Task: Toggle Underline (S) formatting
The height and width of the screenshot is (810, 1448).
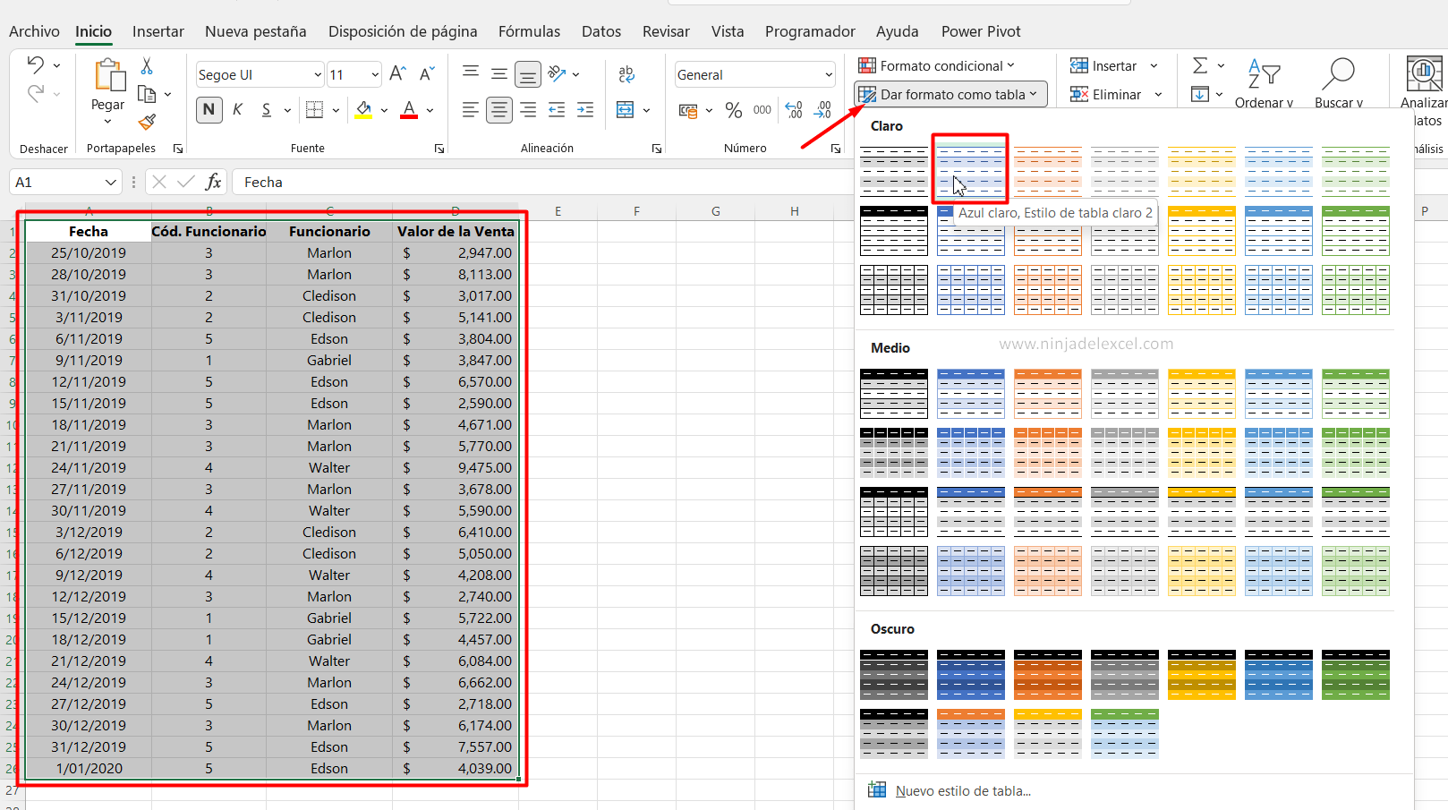Action: pos(266,109)
